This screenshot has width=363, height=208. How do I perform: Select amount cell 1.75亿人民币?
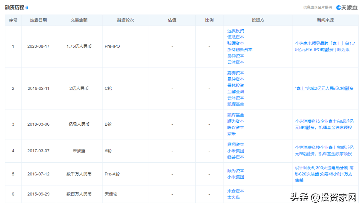(x=79, y=46)
